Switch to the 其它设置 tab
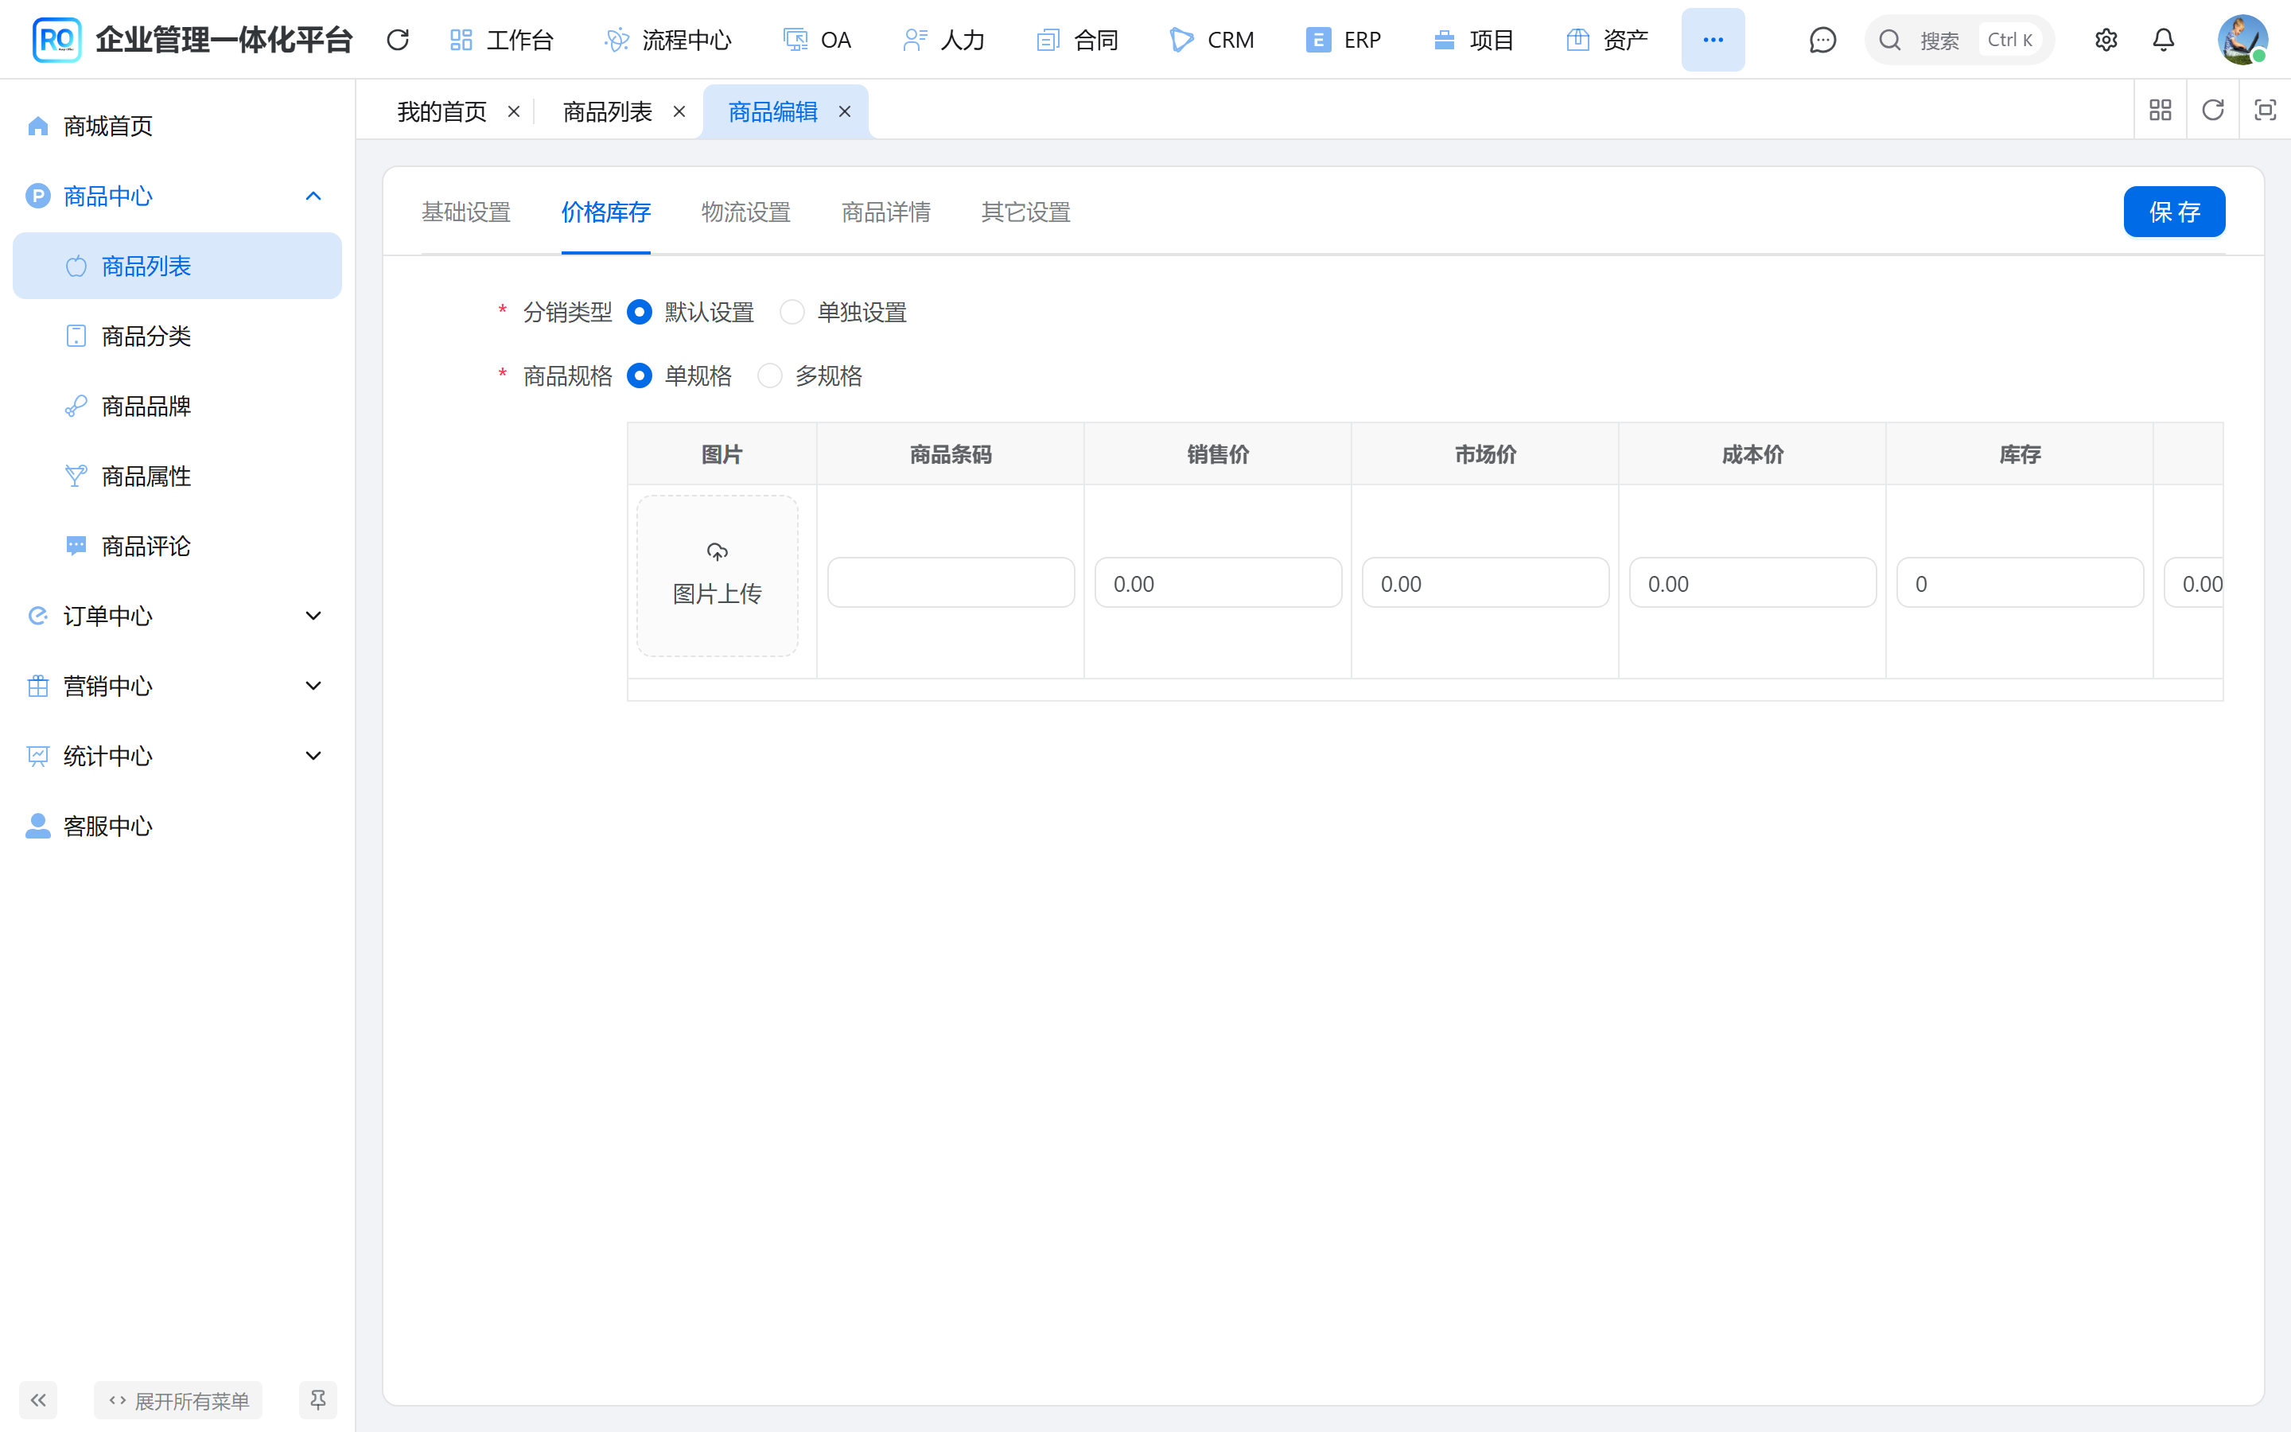Viewport: 2291px width, 1432px height. click(x=1026, y=212)
